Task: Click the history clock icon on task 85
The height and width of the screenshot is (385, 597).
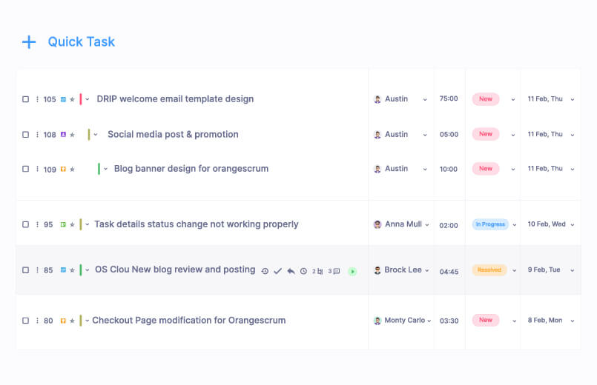Action: (265, 272)
